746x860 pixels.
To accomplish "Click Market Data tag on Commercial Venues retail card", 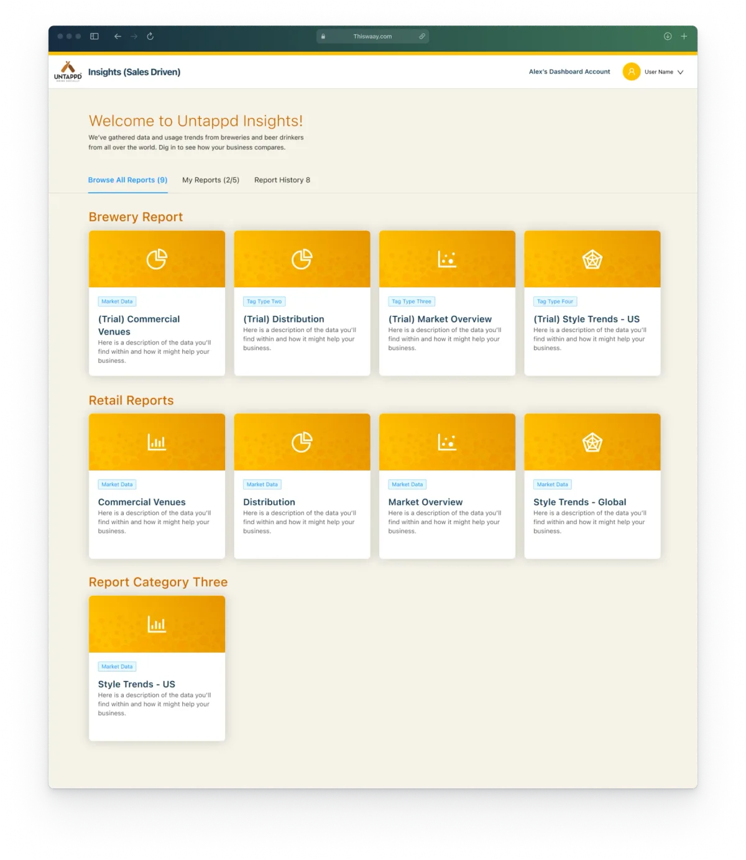I will 117,484.
